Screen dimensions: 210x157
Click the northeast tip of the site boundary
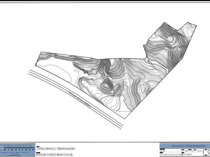[196, 25]
